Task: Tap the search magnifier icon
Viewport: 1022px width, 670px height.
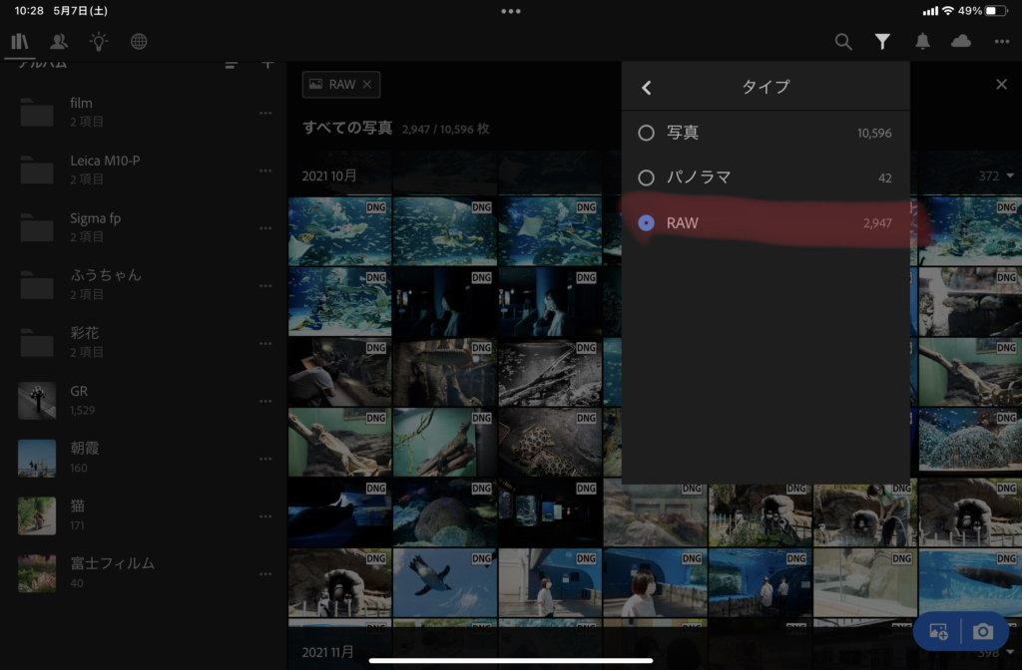Action: [843, 42]
